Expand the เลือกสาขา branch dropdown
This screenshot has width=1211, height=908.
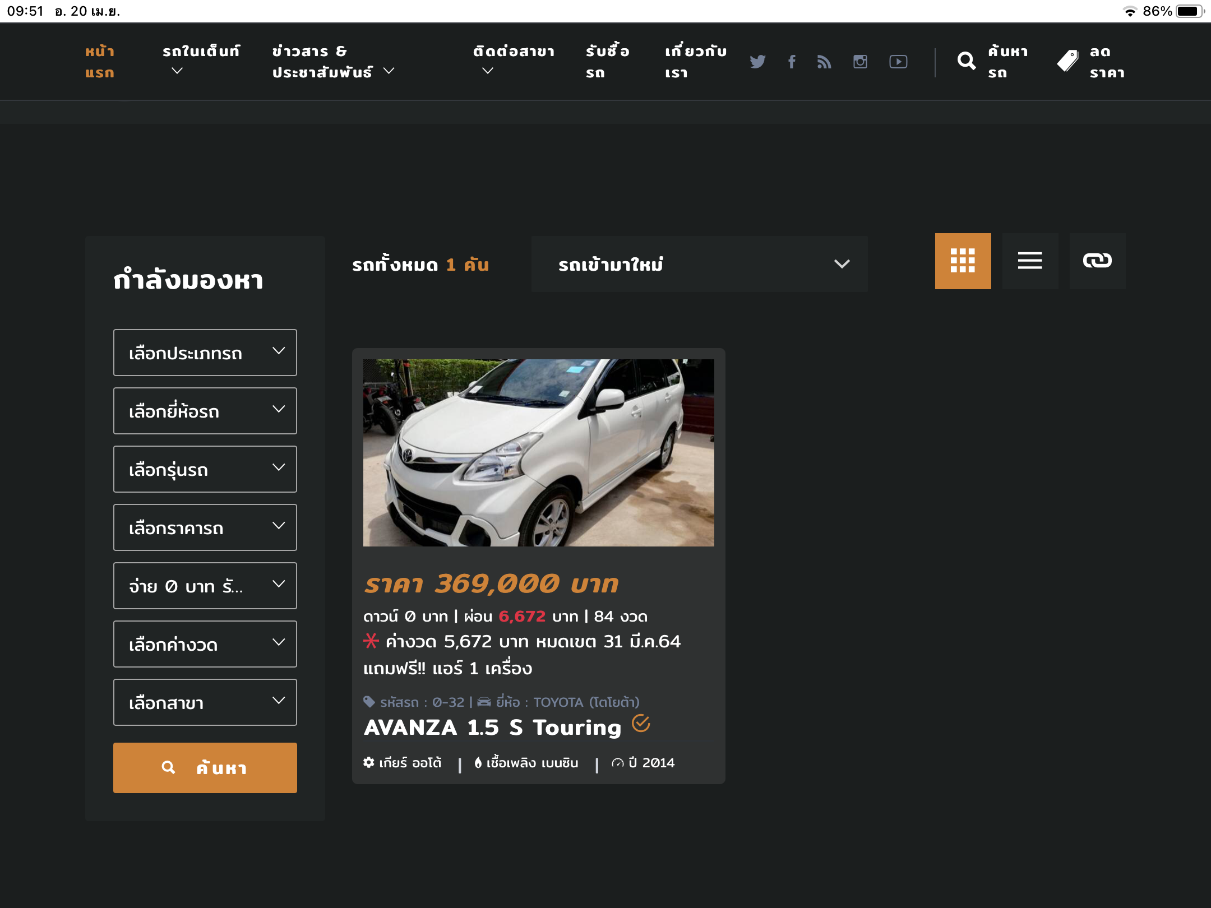(205, 702)
